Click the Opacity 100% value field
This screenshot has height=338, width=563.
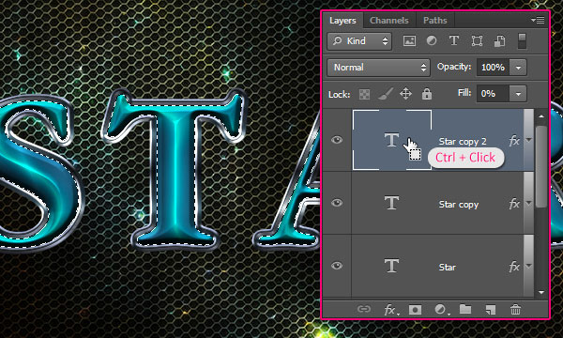pos(493,68)
